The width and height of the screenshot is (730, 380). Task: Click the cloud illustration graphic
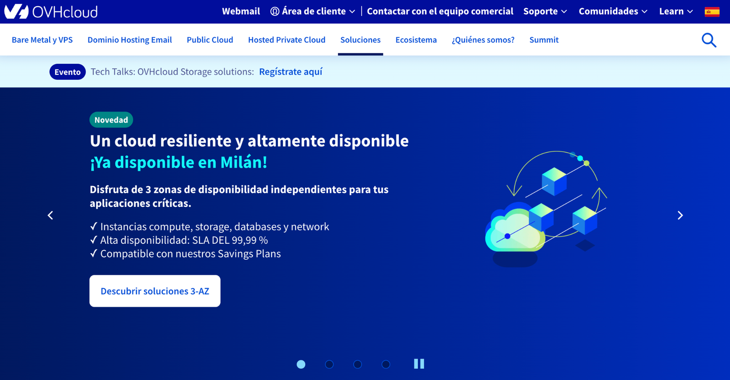[x=546, y=209]
